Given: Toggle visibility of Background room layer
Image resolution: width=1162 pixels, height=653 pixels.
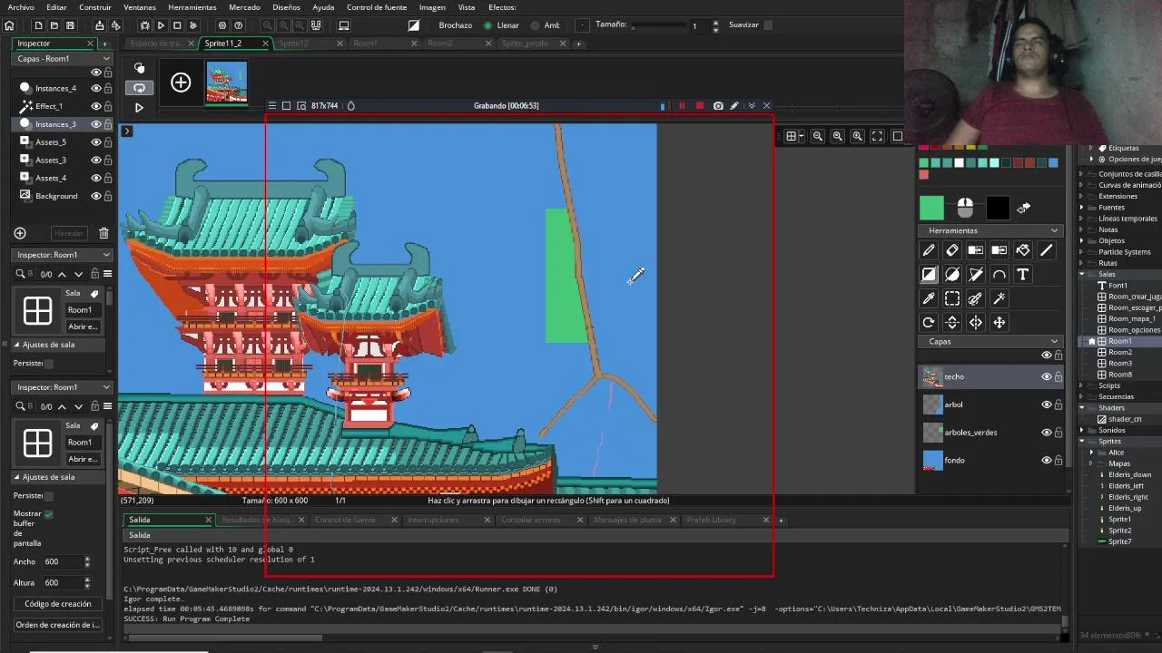Looking at the screenshot, I should click(95, 196).
